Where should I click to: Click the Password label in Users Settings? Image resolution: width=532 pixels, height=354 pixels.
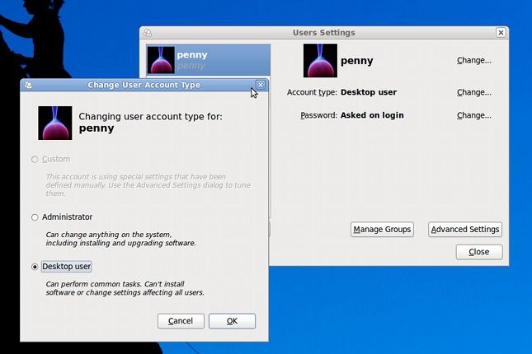(318, 115)
